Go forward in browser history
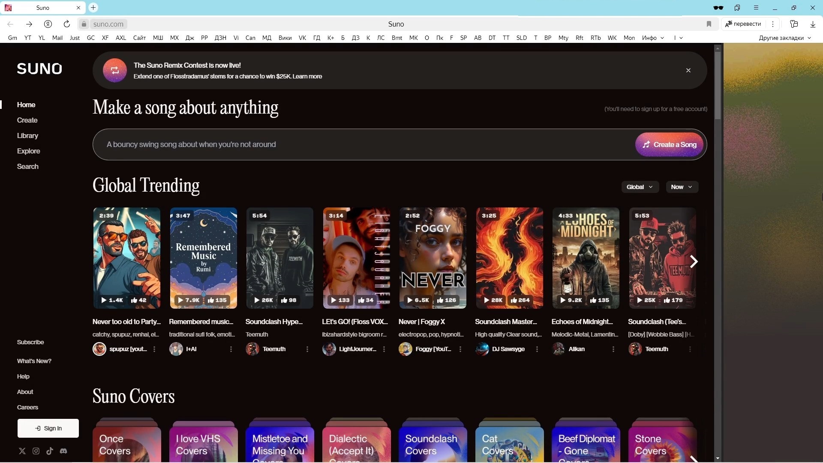 (x=29, y=24)
